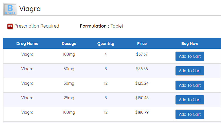Click the 100mg dosage in the $180.79 row
Screen dimensions: 224x126
pos(69,113)
